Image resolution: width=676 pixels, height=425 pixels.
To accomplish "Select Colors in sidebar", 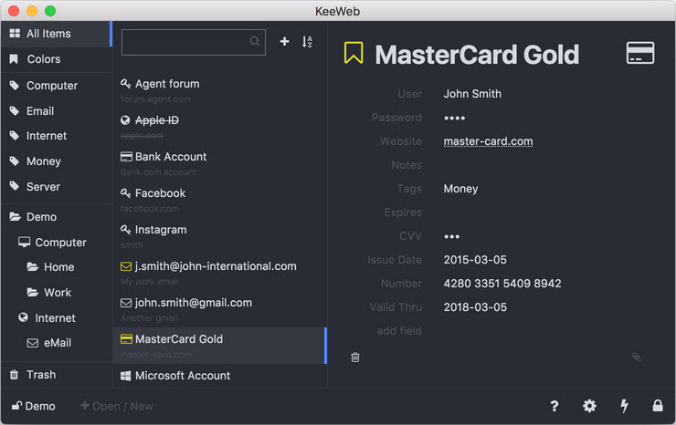I will coord(56,59).
